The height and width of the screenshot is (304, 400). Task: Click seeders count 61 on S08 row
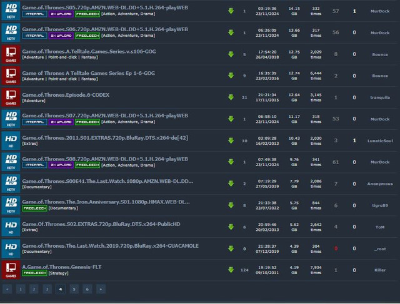pyautogui.click(x=336, y=162)
